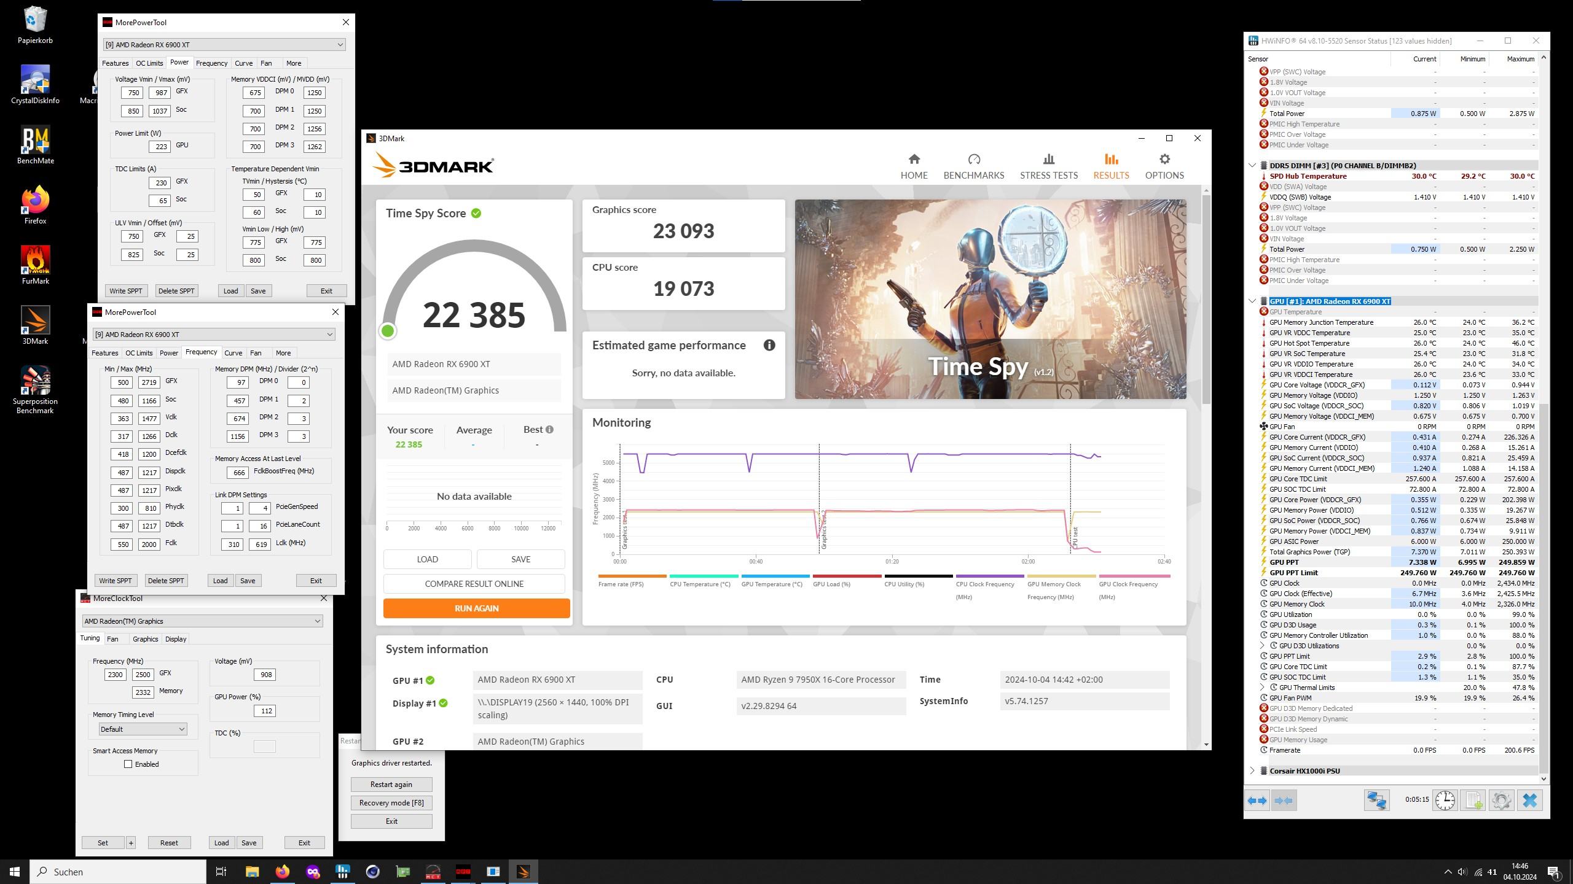Open Firefox desktop shortcut
The width and height of the screenshot is (1573, 884).
[x=35, y=206]
